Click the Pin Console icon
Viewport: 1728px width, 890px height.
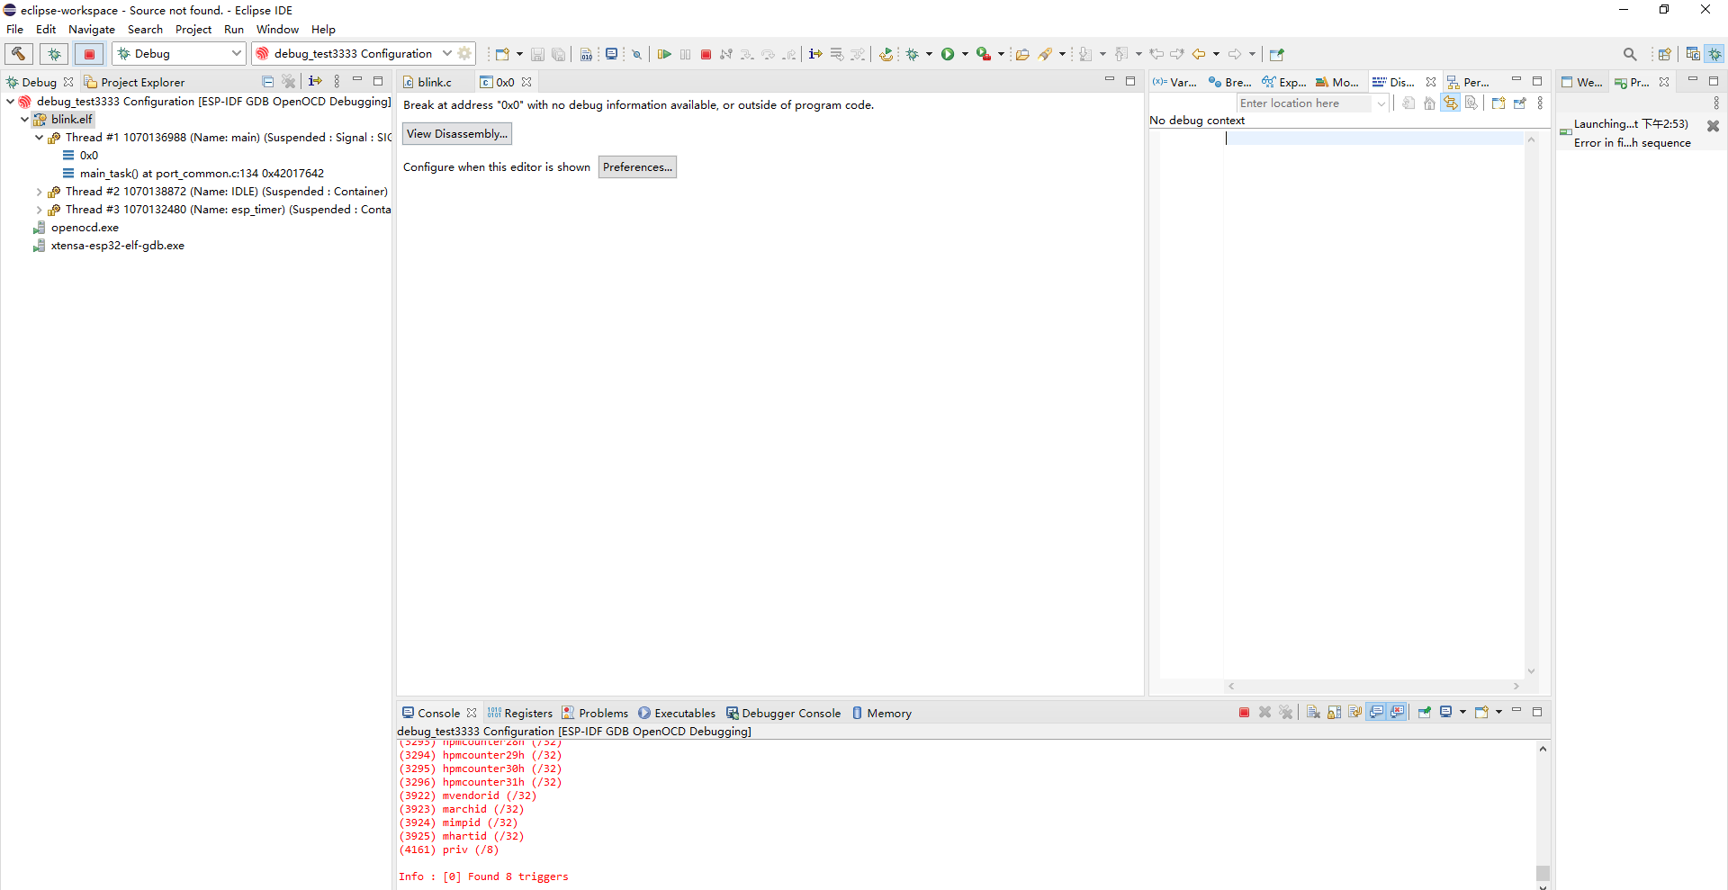coord(1425,713)
